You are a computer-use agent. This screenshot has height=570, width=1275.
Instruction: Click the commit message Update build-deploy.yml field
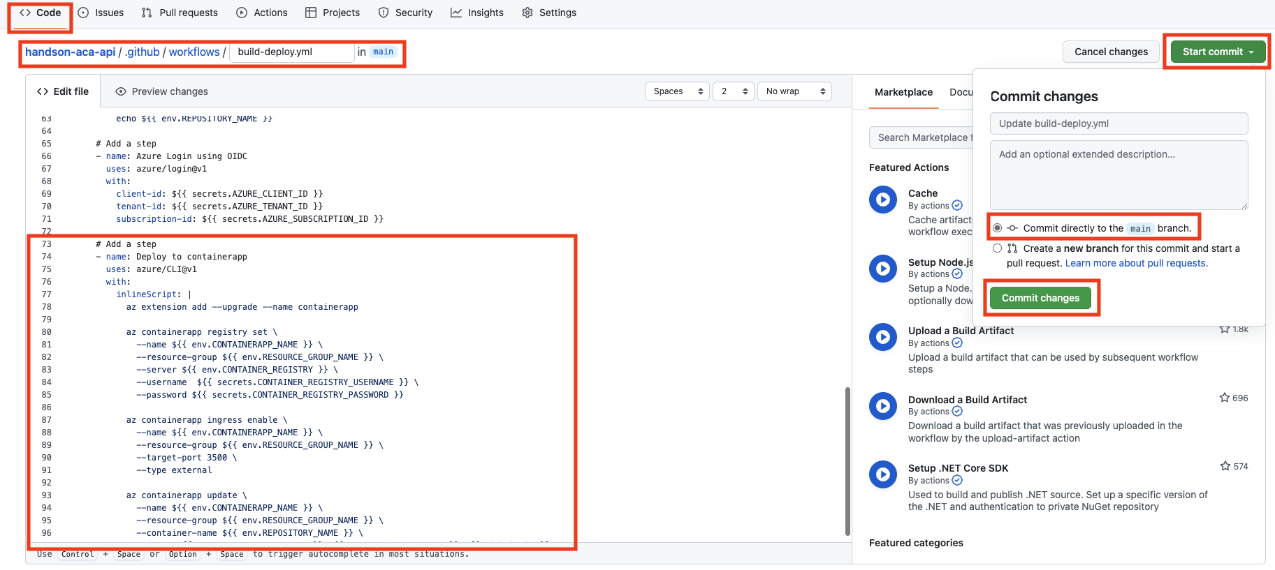1119,123
